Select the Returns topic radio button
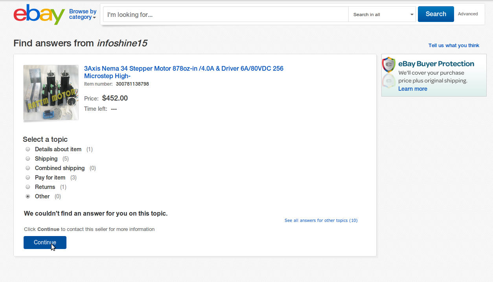Image resolution: width=493 pixels, height=282 pixels. [x=28, y=187]
